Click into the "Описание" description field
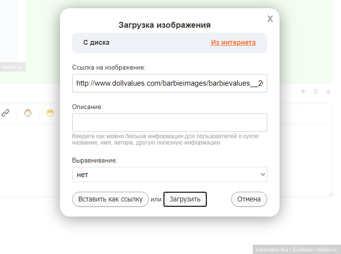The width and height of the screenshot is (341, 254). tap(169, 123)
